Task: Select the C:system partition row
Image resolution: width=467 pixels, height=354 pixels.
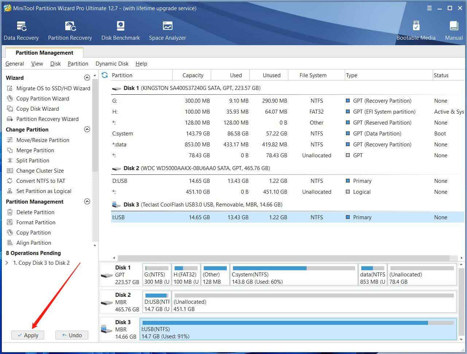Action: 288,134
